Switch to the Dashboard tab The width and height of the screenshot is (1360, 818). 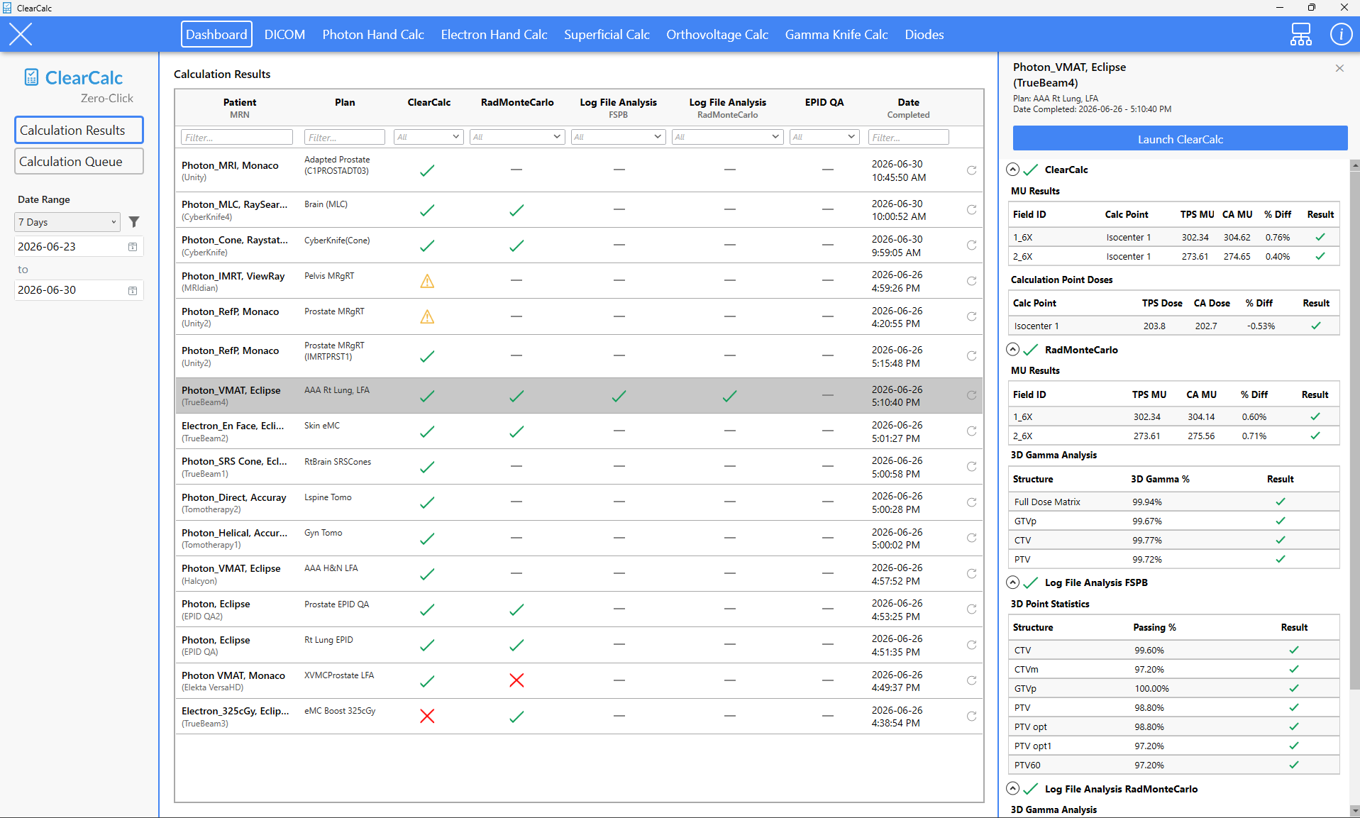216,34
